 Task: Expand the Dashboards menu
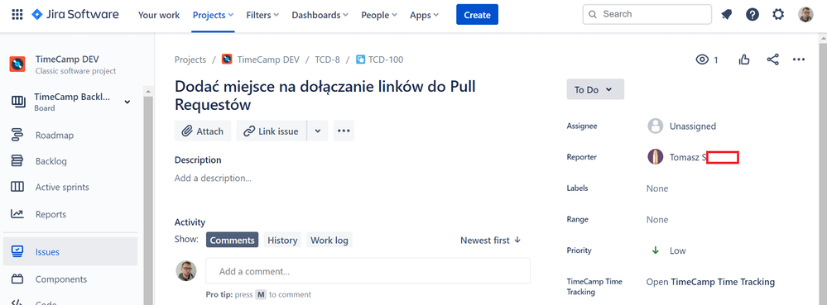[x=320, y=15]
